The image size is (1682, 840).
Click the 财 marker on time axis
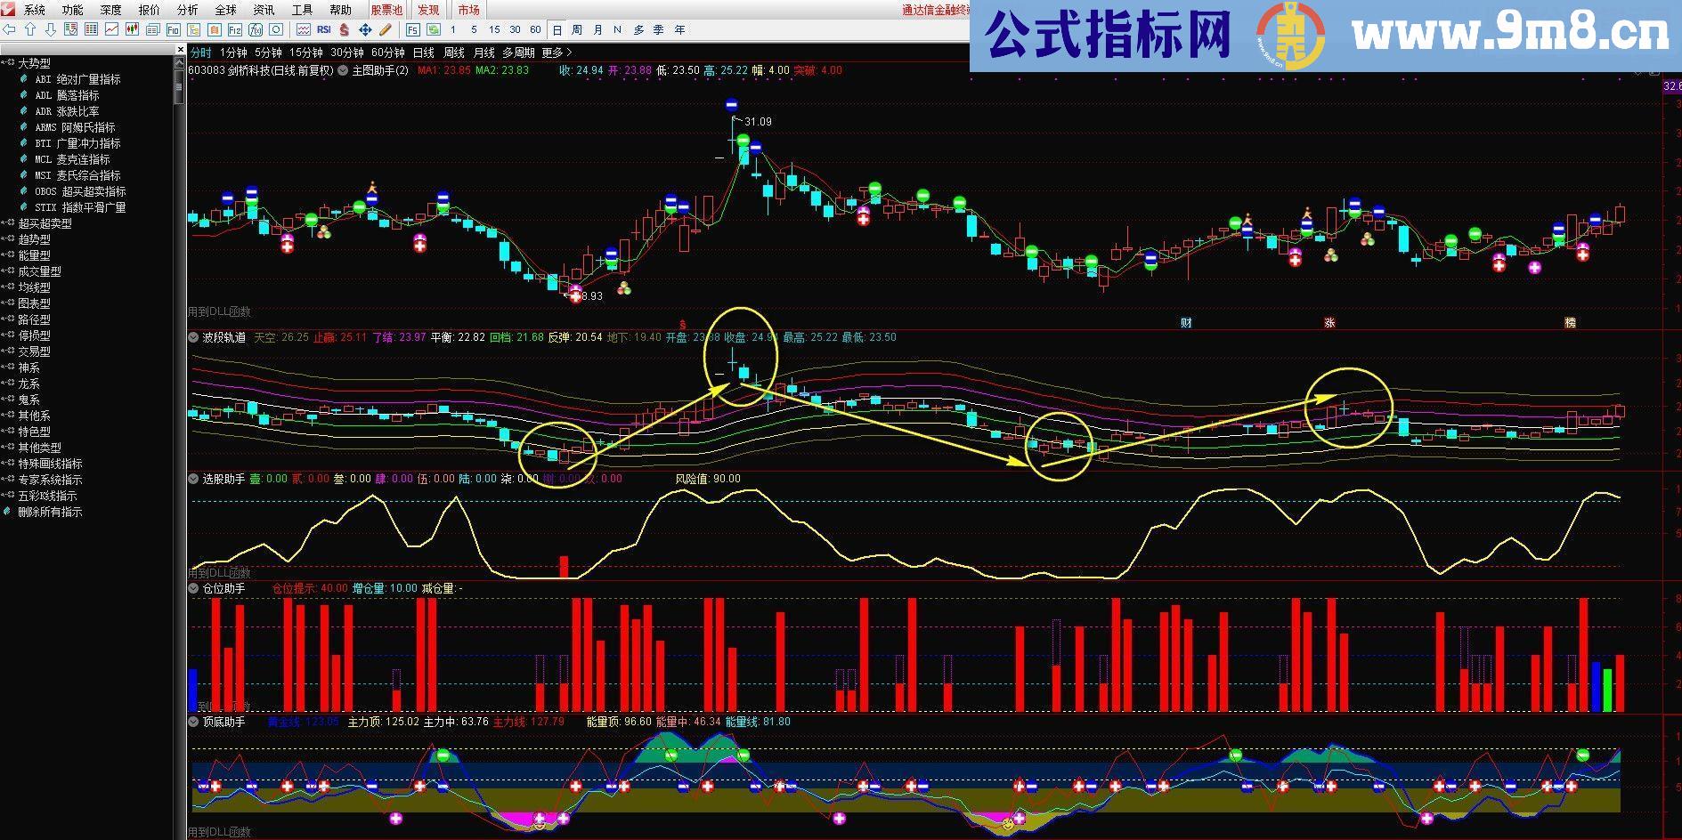point(1186,322)
